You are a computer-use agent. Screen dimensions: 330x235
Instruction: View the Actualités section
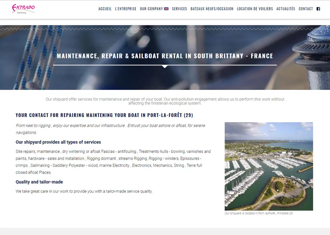click(286, 9)
